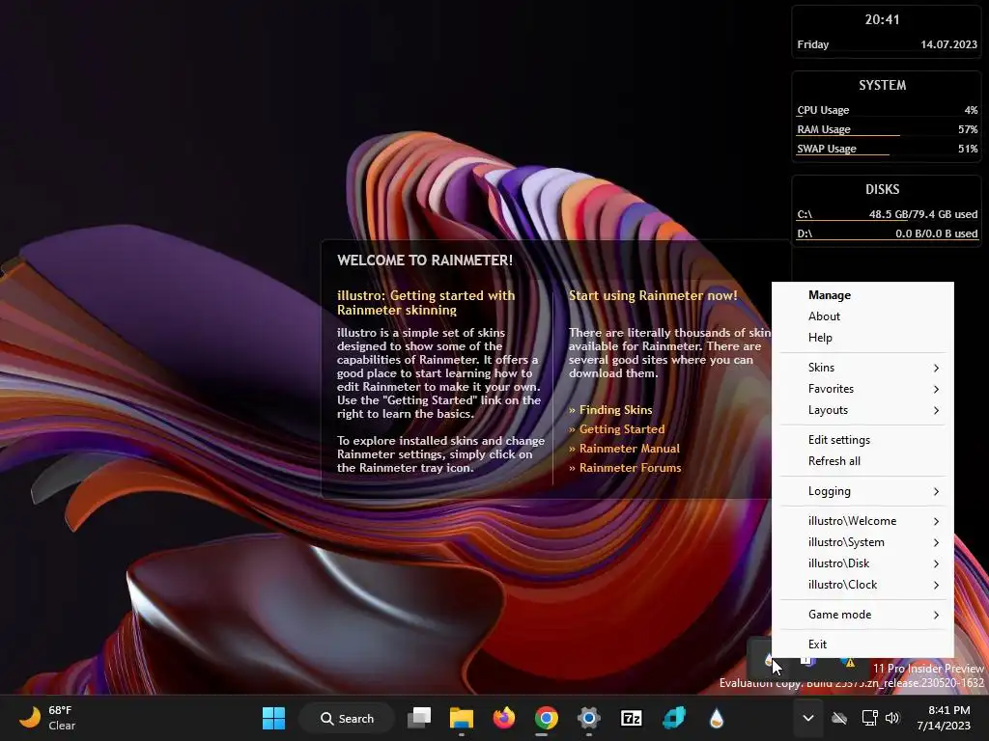Click the SYSTEM skin title
Viewport: 989px width, 741px height.
pos(883,85)
